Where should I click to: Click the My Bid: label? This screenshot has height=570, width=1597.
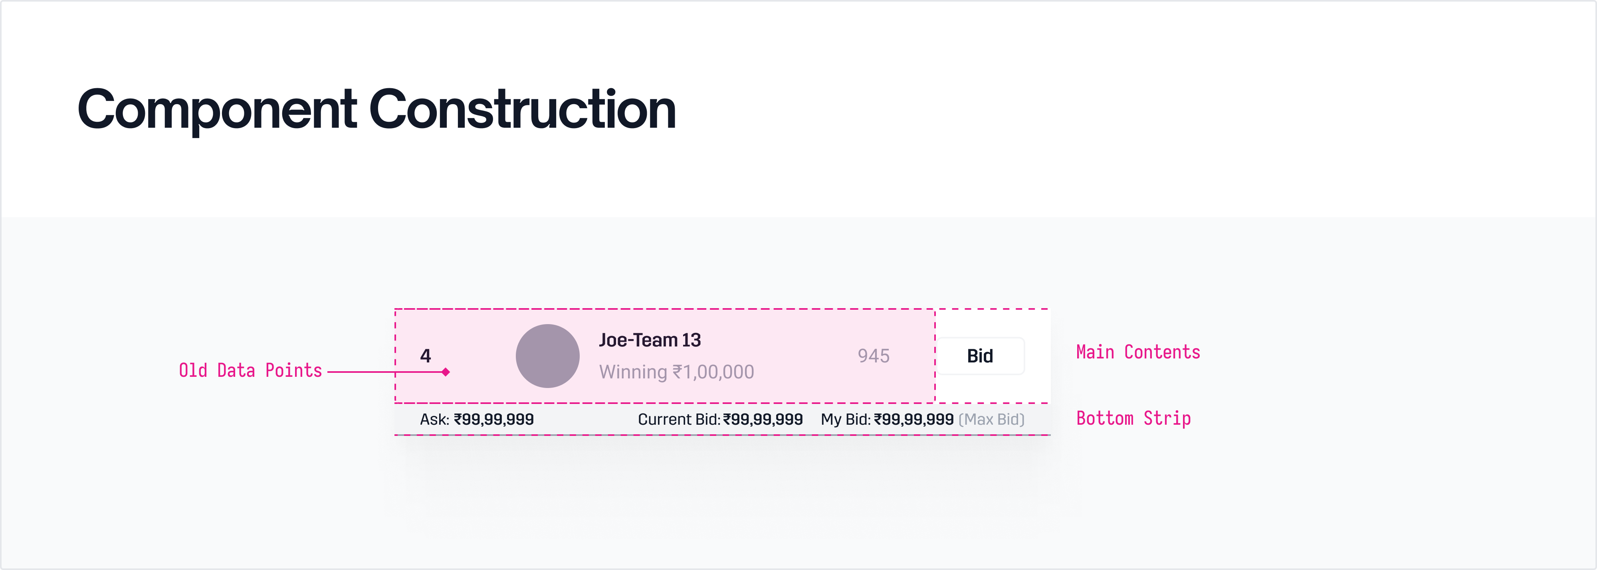pyautogui.click(x=846, y=420)
